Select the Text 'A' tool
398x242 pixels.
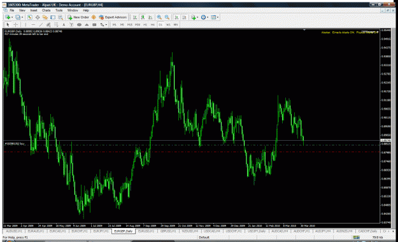pyautogui.click(x=64, y=25)
